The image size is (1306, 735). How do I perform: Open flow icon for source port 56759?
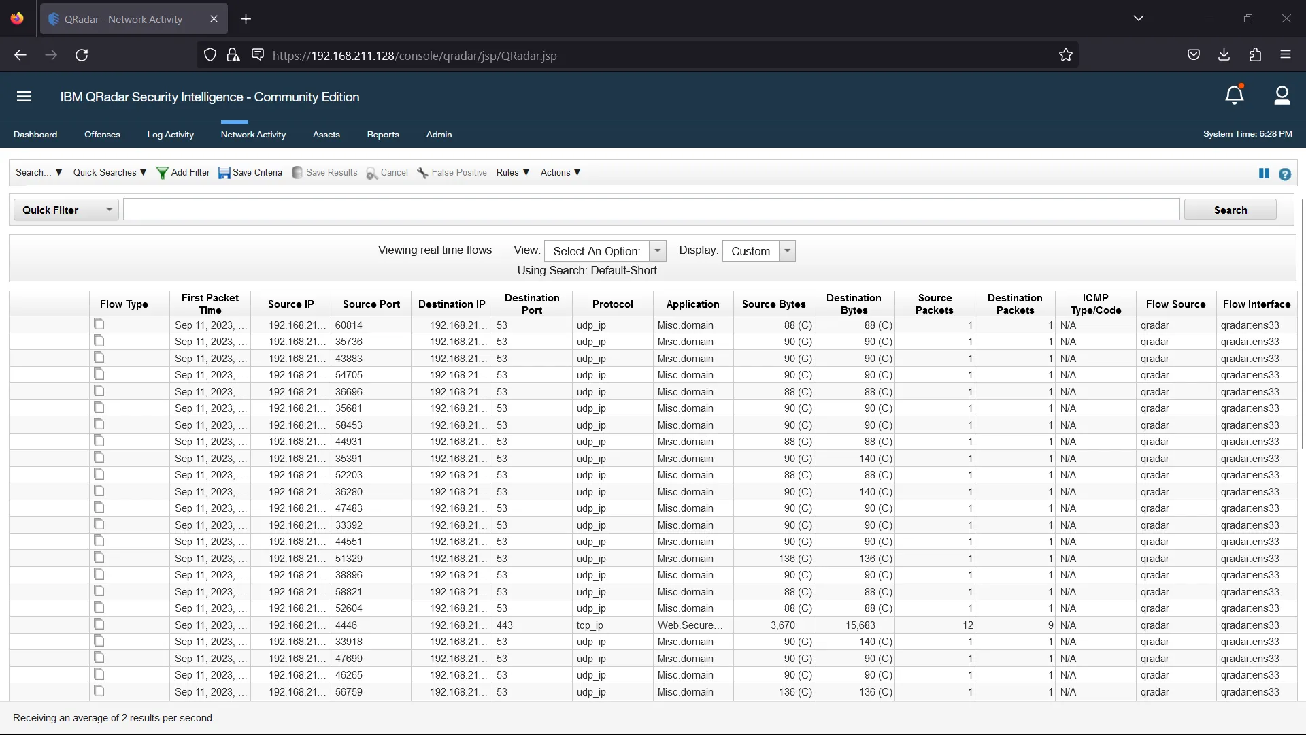(x=99, y=691)
